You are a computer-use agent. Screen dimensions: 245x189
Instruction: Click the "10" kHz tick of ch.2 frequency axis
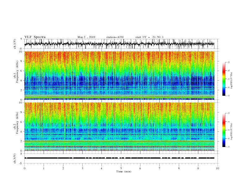21,103
